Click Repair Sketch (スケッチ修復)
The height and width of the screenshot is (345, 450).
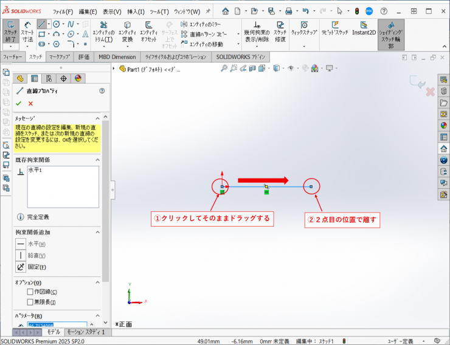pyautogui.click(x=280, y=32)
